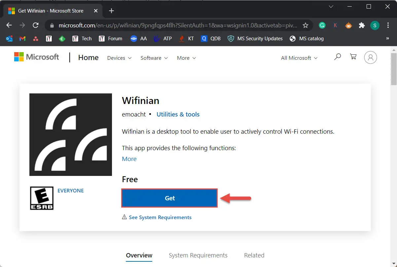Open the All Microsoft dropdown
This screenshot has height=267, width=397.
pos(299,58)
